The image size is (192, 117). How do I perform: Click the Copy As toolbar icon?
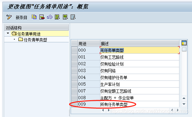click(x=34, y=17)
